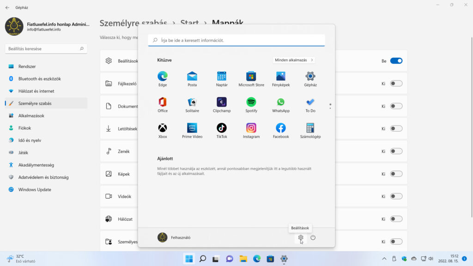Open the Felhasználó user account
Viewport: 473px width, 266px height.
coord(174,237)
